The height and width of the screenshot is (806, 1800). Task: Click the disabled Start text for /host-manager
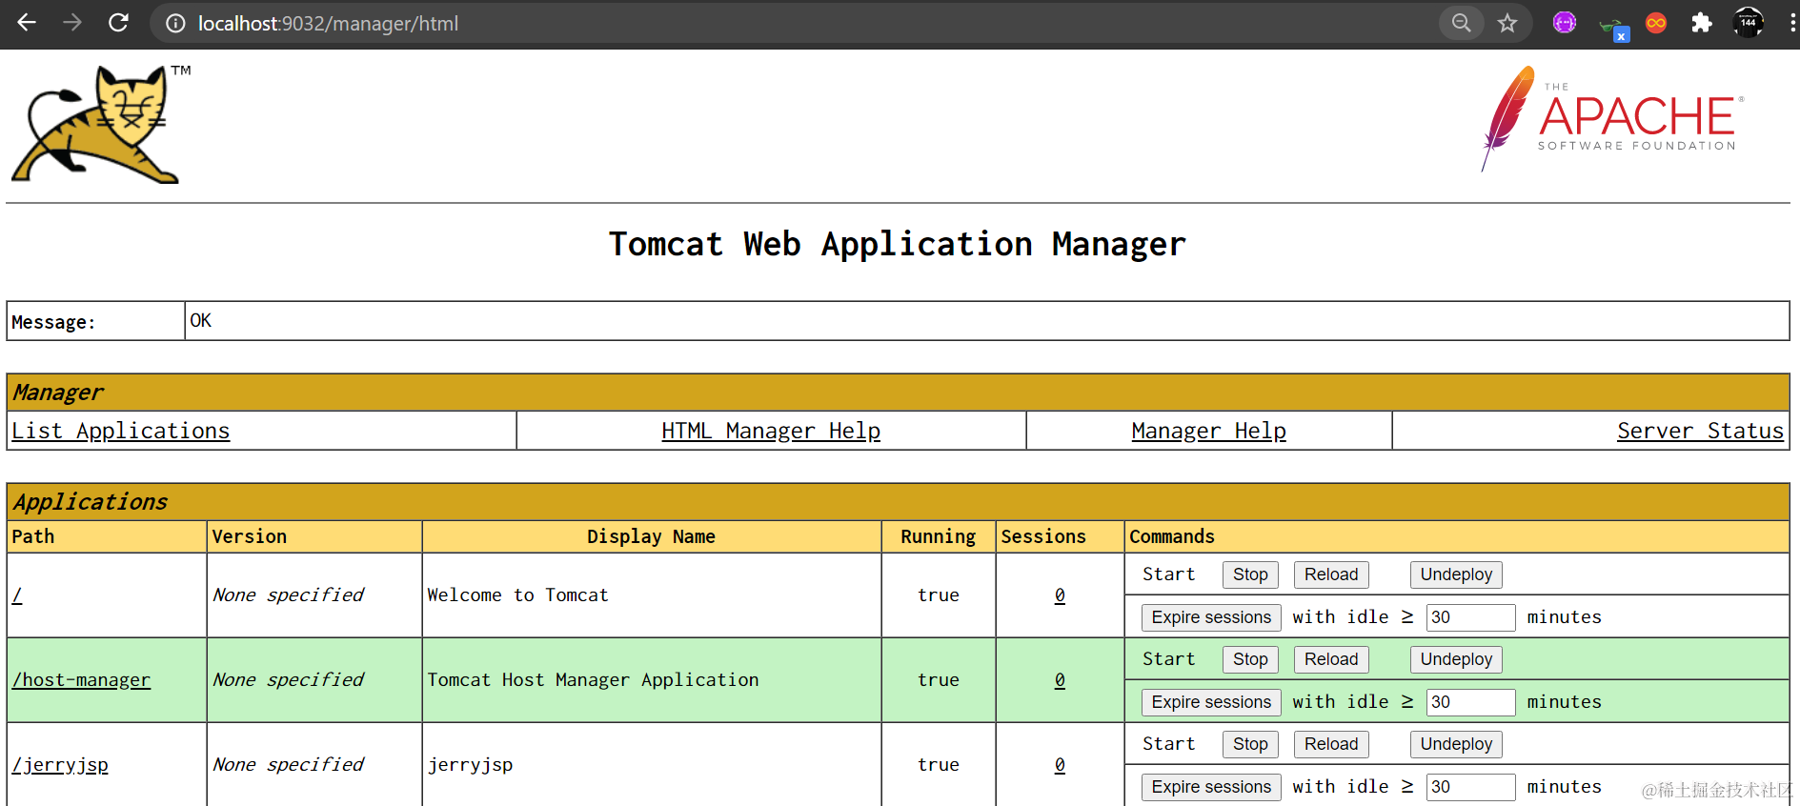pyautogui.click(x=1168, y=659)
